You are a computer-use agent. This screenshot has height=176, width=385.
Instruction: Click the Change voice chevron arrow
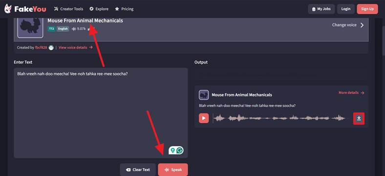362,25
